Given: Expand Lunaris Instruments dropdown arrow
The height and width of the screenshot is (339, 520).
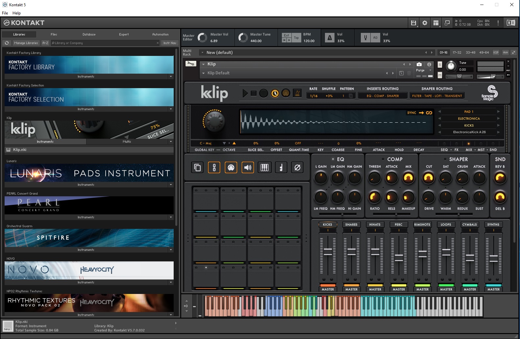Looking at the screenshot, I should click(171, 185).
